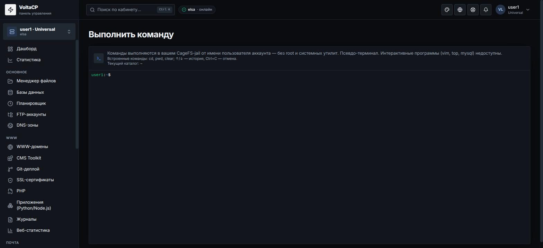Click the SSL-сертификаты shield icon
Image resolution: width=543 pixels, height=248 pixels.
click(10, 180)
